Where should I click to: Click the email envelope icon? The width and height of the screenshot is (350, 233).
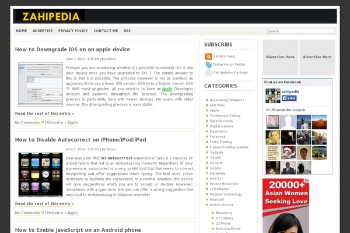(208, 73)
